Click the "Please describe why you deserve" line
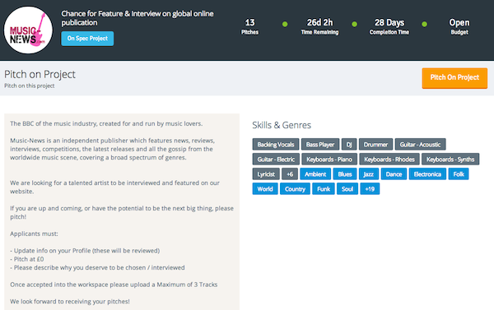Viewport: 494px width, 310px height. click(x=97, y=267)
